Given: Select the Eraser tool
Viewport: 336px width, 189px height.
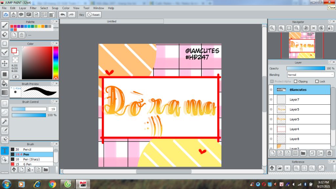Looking at the screenshot, I should [x=5, y=34].
